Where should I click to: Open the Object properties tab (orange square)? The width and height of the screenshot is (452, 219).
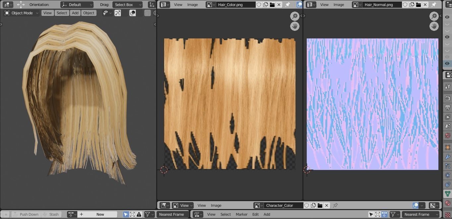click(x=448, y=147)
